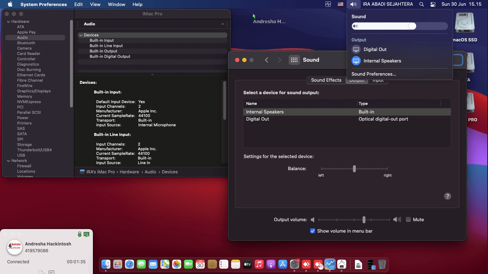Click the US flag input source icon
The height and width of the screenshot is (274, 488).
tap(340, 4)
